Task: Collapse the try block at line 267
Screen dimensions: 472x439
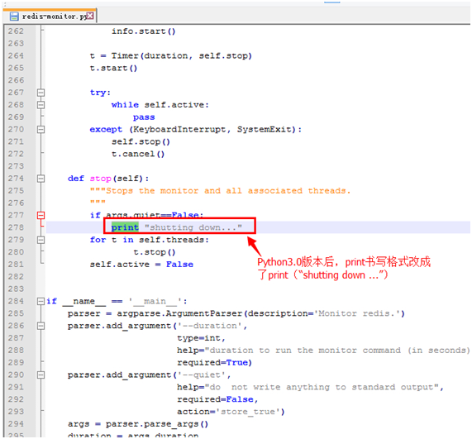Action: [x=41, y=93]
